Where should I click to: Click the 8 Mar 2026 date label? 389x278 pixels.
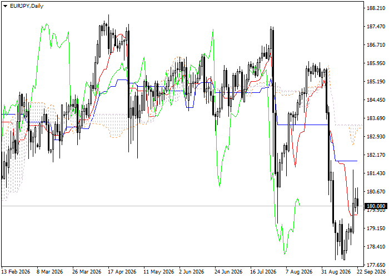click(x=49, y=272)
